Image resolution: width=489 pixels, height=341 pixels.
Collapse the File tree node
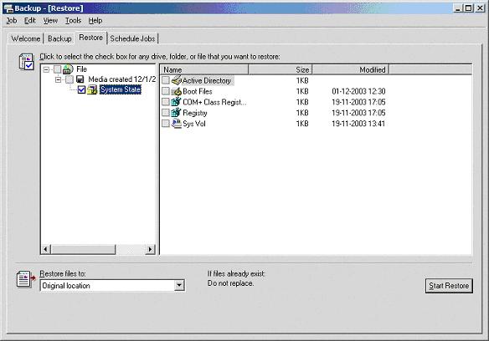point(46,69)
